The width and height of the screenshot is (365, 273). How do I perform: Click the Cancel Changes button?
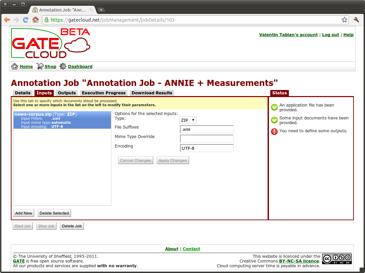click(135, 160)
